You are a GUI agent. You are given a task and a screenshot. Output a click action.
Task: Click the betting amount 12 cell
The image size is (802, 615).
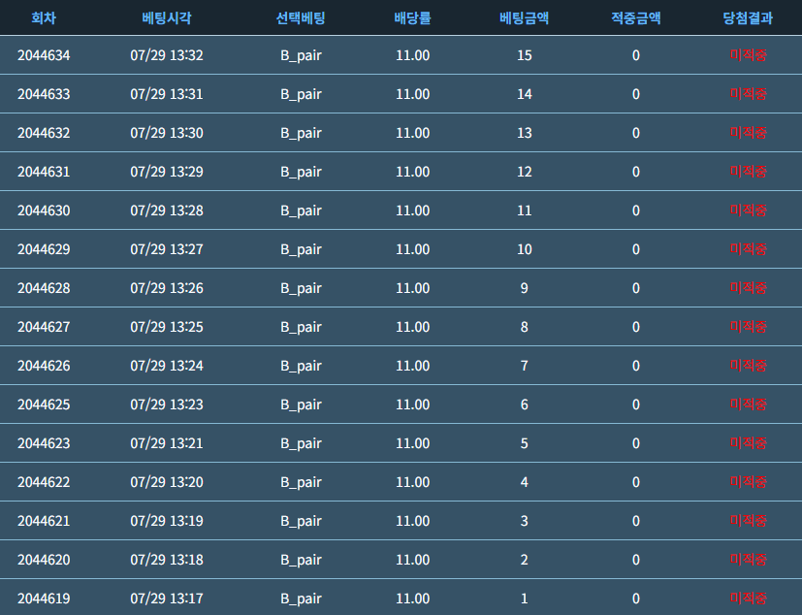coord(525,172)
